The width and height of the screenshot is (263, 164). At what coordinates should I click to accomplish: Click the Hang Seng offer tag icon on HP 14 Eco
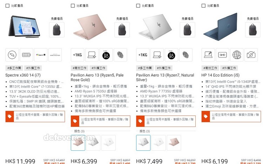(x=205, y=116)
